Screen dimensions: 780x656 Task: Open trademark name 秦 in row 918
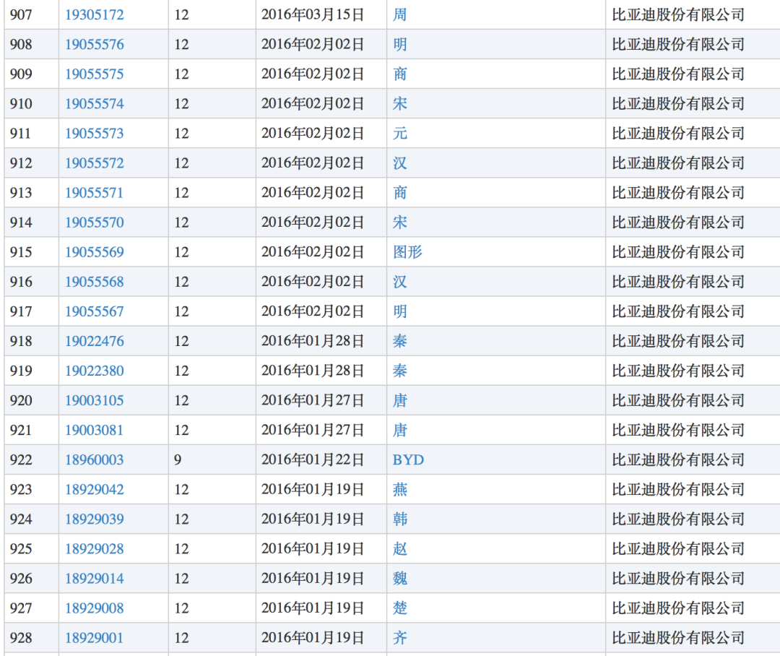click(400, 341)
